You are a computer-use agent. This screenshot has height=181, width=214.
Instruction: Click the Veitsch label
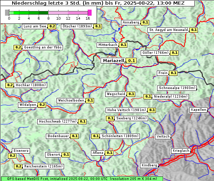163,136
